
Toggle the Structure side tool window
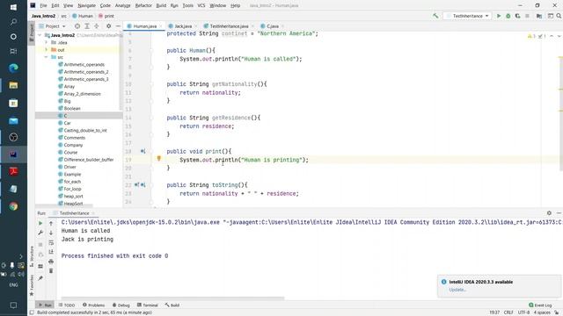click(x=32, y=256)
